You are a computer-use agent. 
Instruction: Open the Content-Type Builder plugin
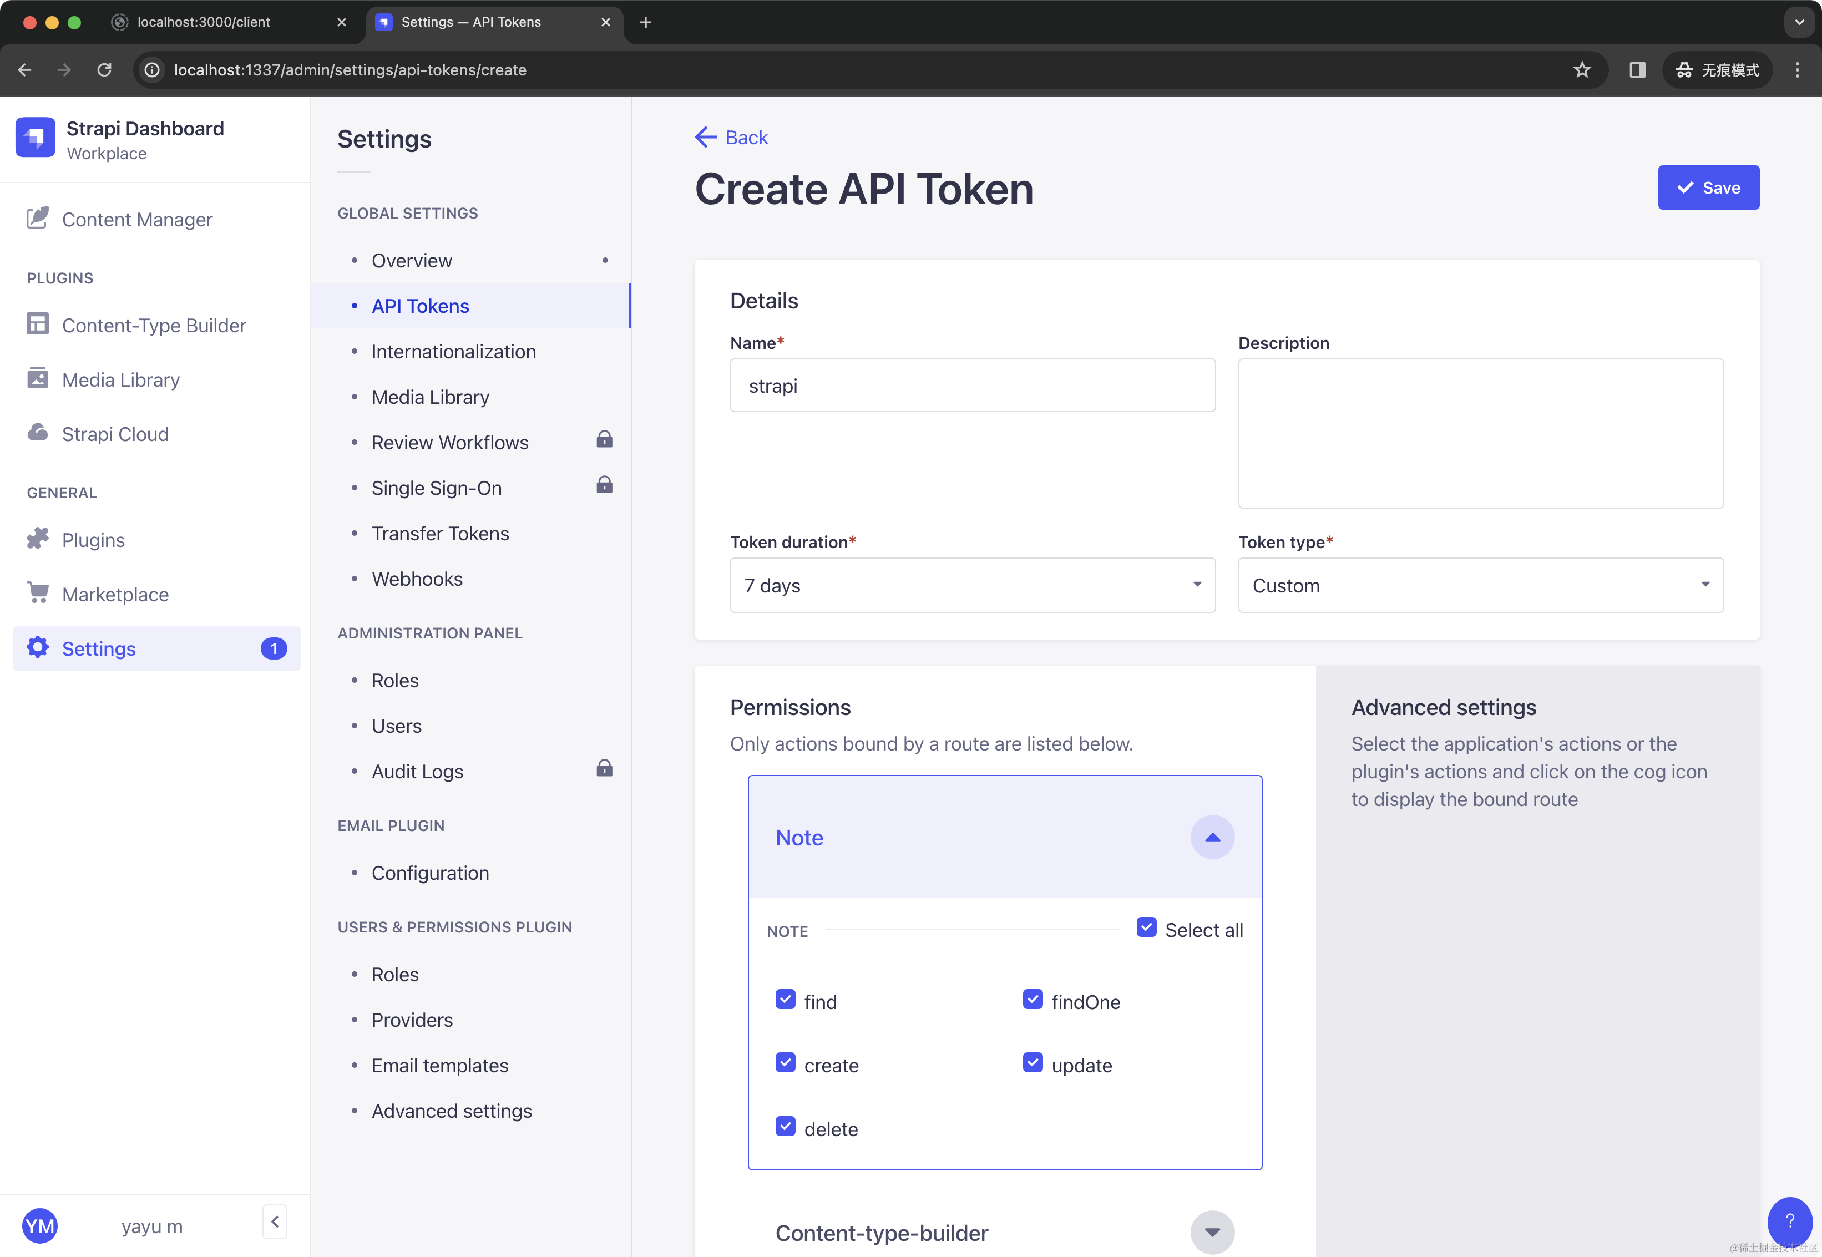154,325
